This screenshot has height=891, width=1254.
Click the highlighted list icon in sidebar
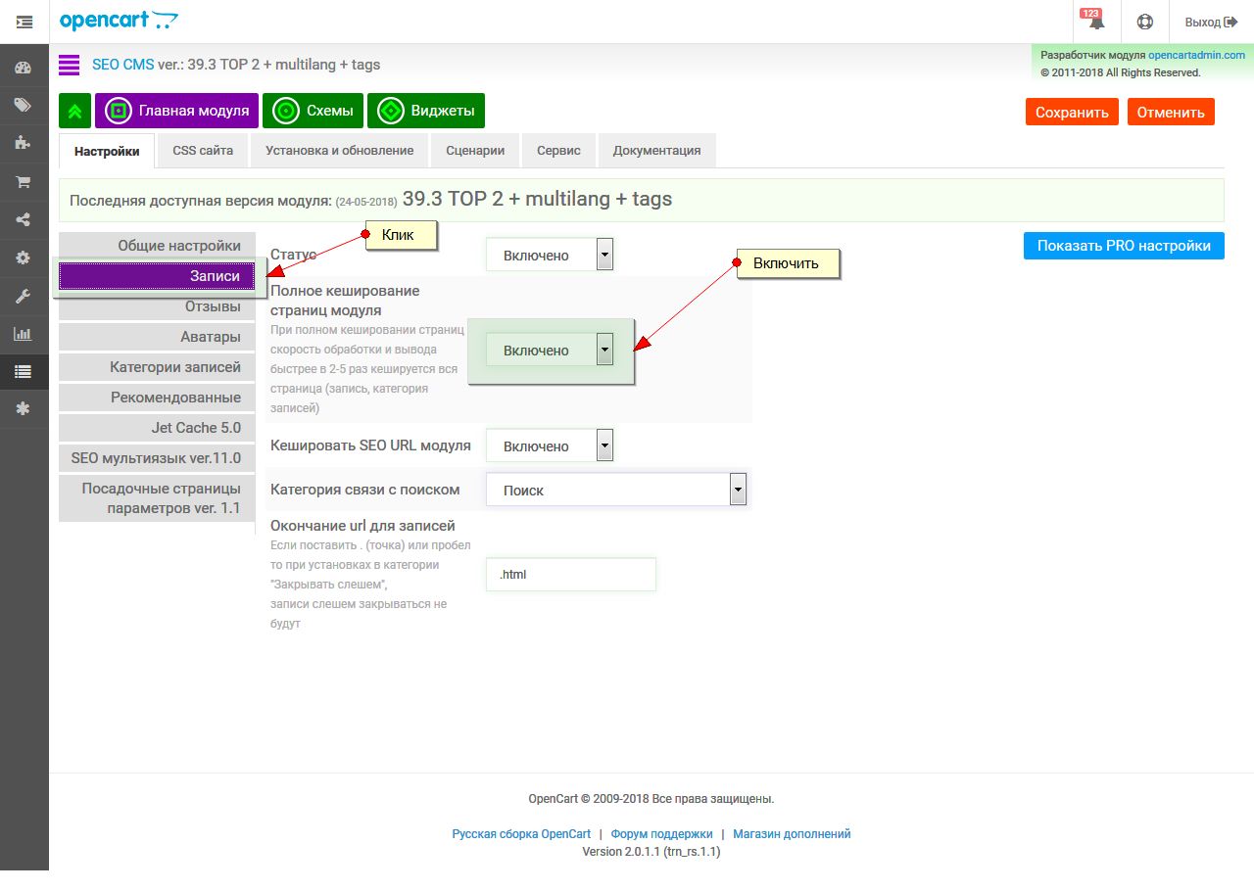coord(24,371)
